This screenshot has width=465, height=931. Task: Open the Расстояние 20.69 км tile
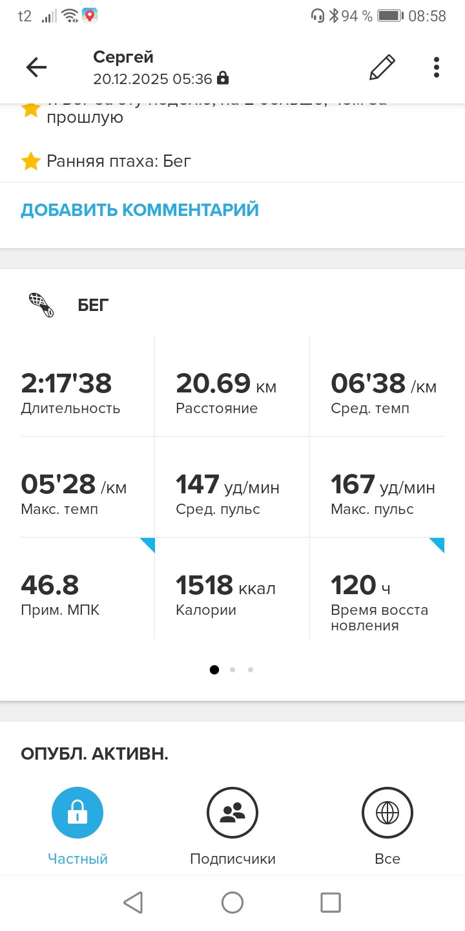click(232, 387)
